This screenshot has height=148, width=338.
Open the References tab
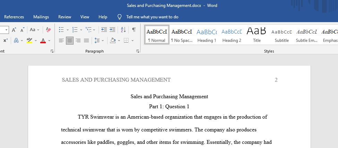pos(14,17)
